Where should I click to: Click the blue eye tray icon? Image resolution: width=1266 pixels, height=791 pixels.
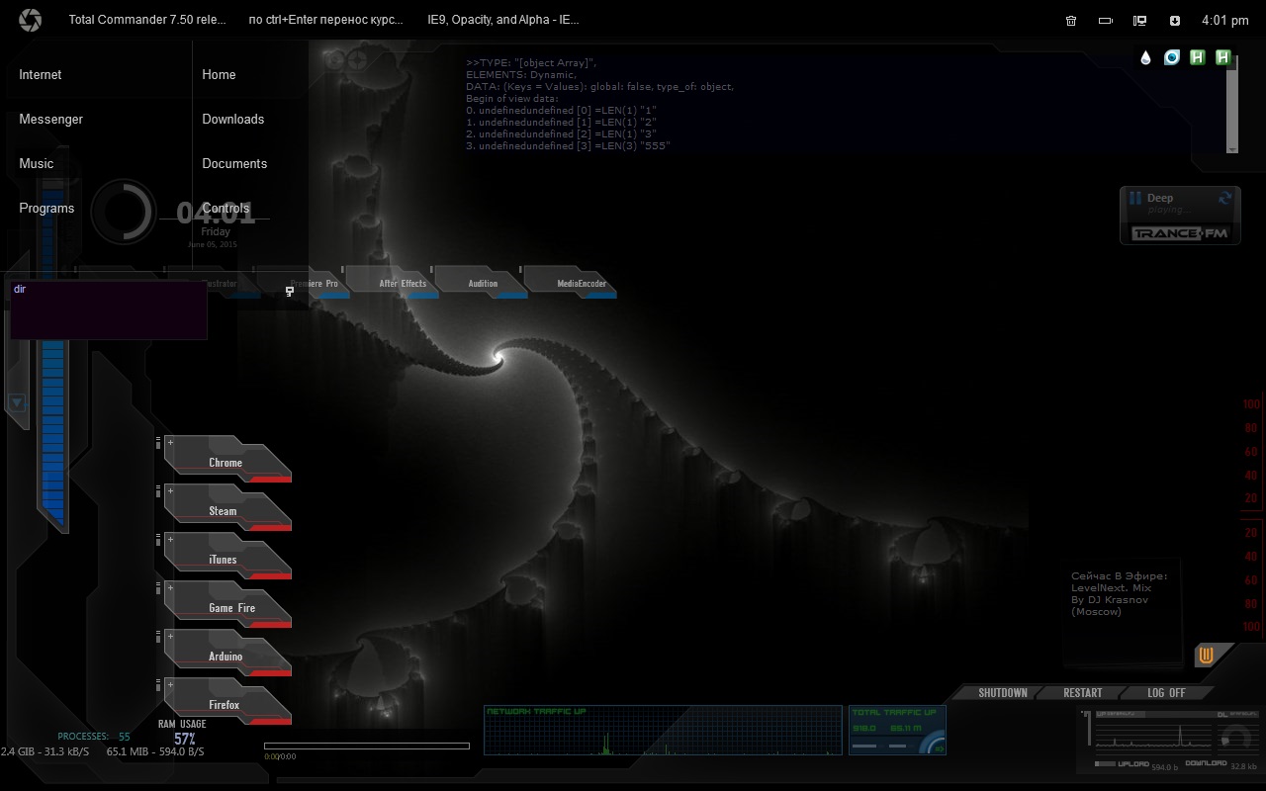point(1172,57)
